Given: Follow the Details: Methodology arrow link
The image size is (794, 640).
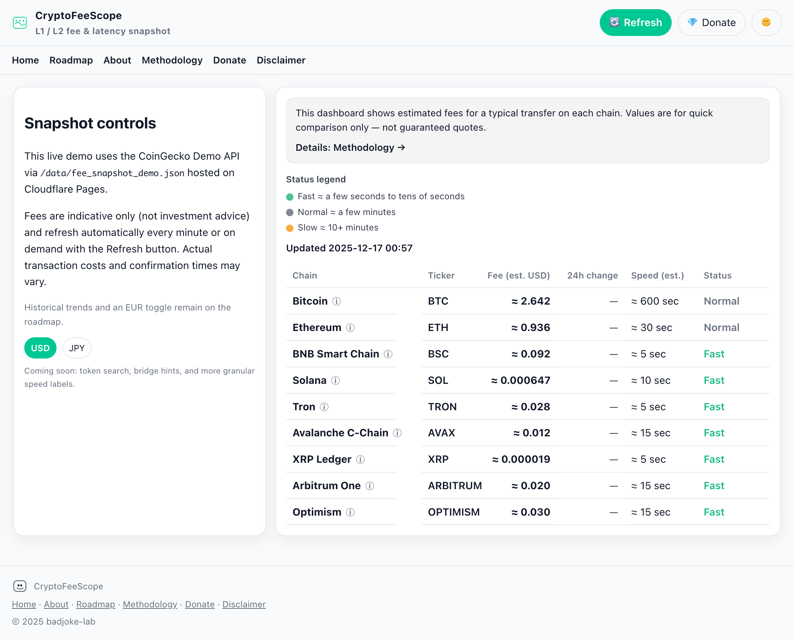Looking at the screenshot, I should click(350, 148).
